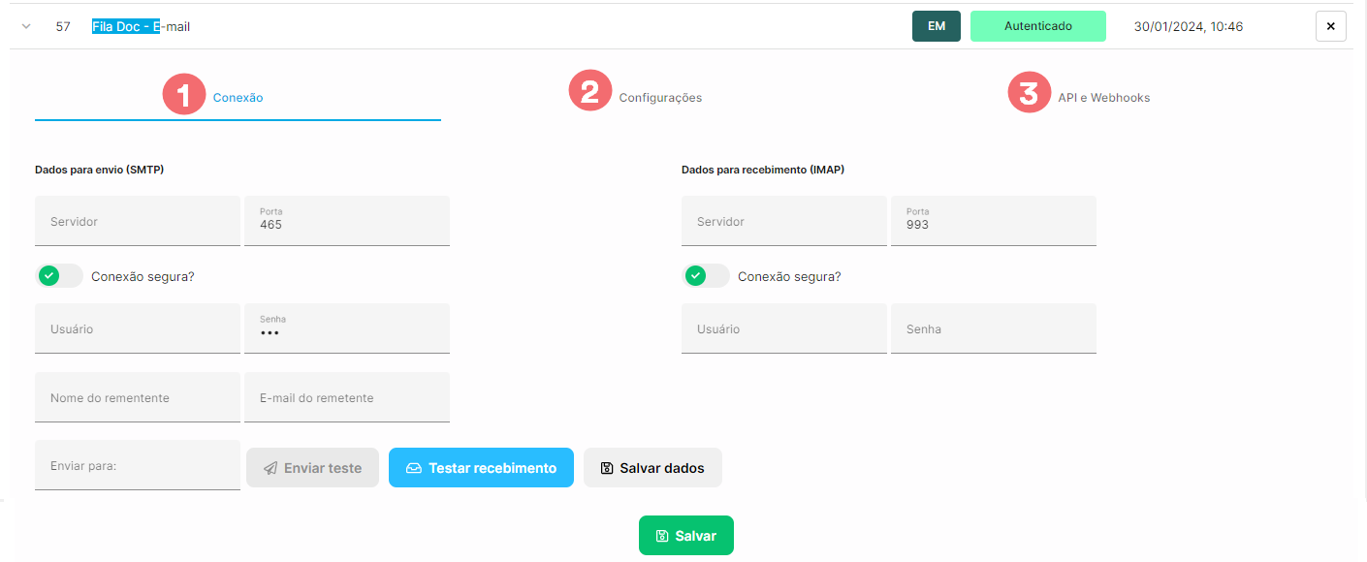Click the Dados para recebimento (IMAP) heading
This screenshot has height=562, width=1367.
pyautogui.click(x=762, y=170)
